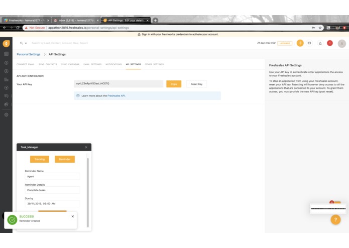Expand the search filter dropdown arrow
This screenshot has height=248, width=349.
[x=26, y=43]
